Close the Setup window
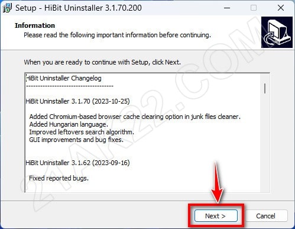 pos(281,8)
